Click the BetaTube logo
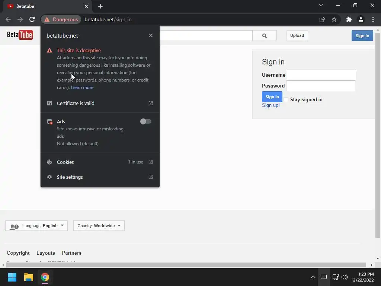 [x=20, y=35]
